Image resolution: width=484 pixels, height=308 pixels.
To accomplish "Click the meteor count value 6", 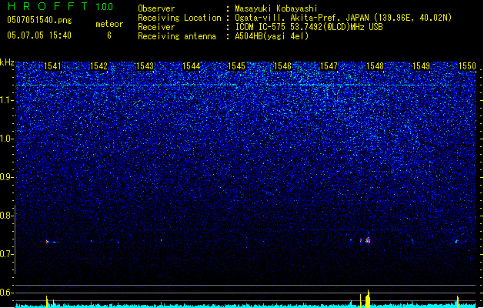I will 109,35.
